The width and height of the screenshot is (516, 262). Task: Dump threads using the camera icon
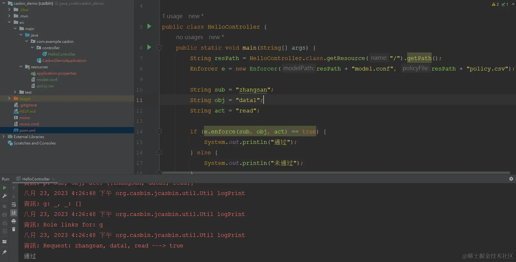pyautogui.click(x=4, y=215)
